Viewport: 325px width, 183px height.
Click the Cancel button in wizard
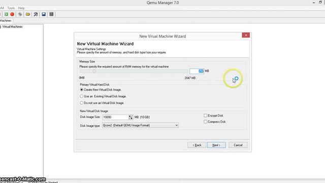click(238, 145)
